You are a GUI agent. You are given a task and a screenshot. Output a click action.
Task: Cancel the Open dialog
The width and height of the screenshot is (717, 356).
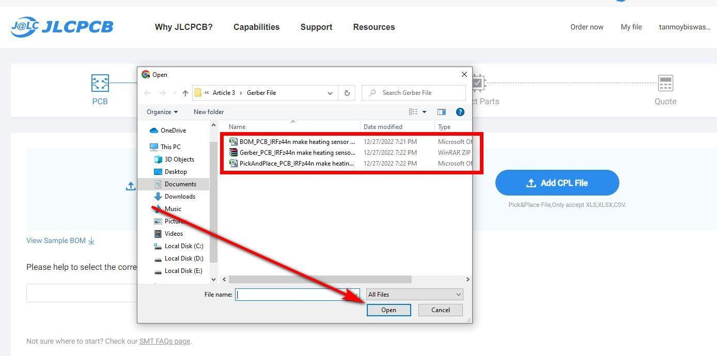click(441, 310)
